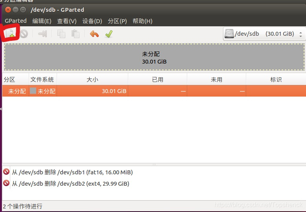306x212 pixels.
Task: Click the 已用 column header
Action: 157,79
